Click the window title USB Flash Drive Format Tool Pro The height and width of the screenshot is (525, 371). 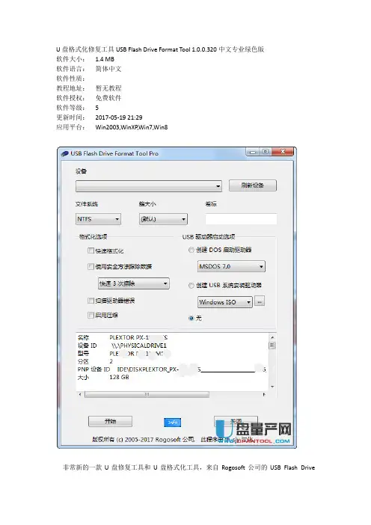pos(114,153)
